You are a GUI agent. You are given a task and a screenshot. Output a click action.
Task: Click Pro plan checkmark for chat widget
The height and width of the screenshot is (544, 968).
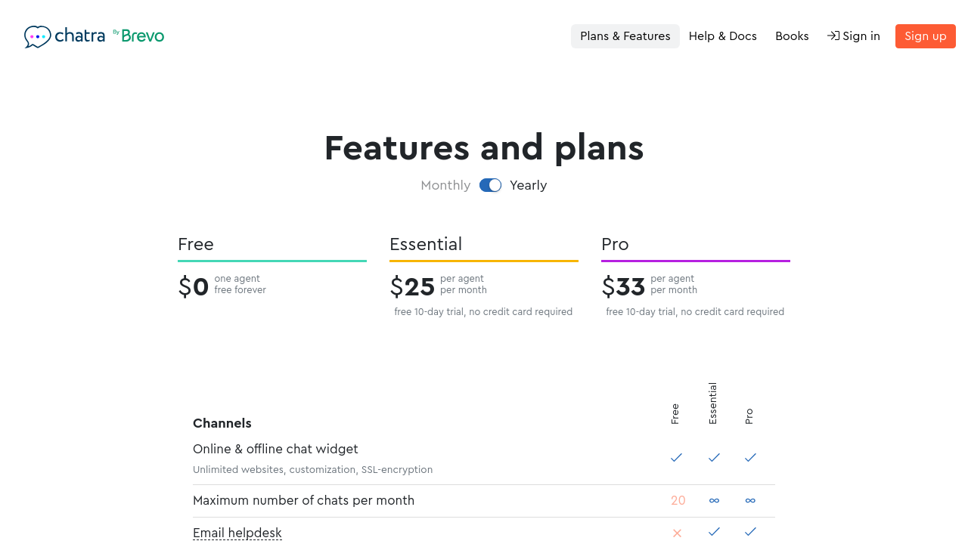(x=750, y=457)
